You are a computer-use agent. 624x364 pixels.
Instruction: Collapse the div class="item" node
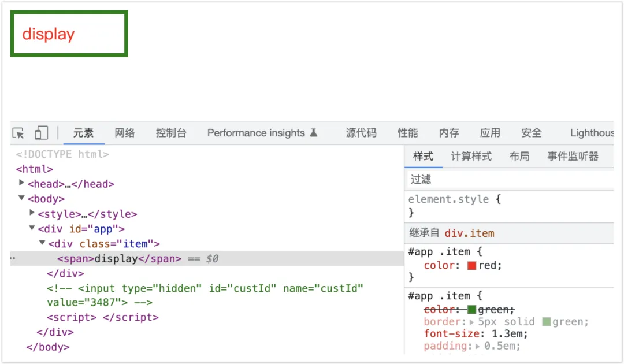[x=42, y=243]
